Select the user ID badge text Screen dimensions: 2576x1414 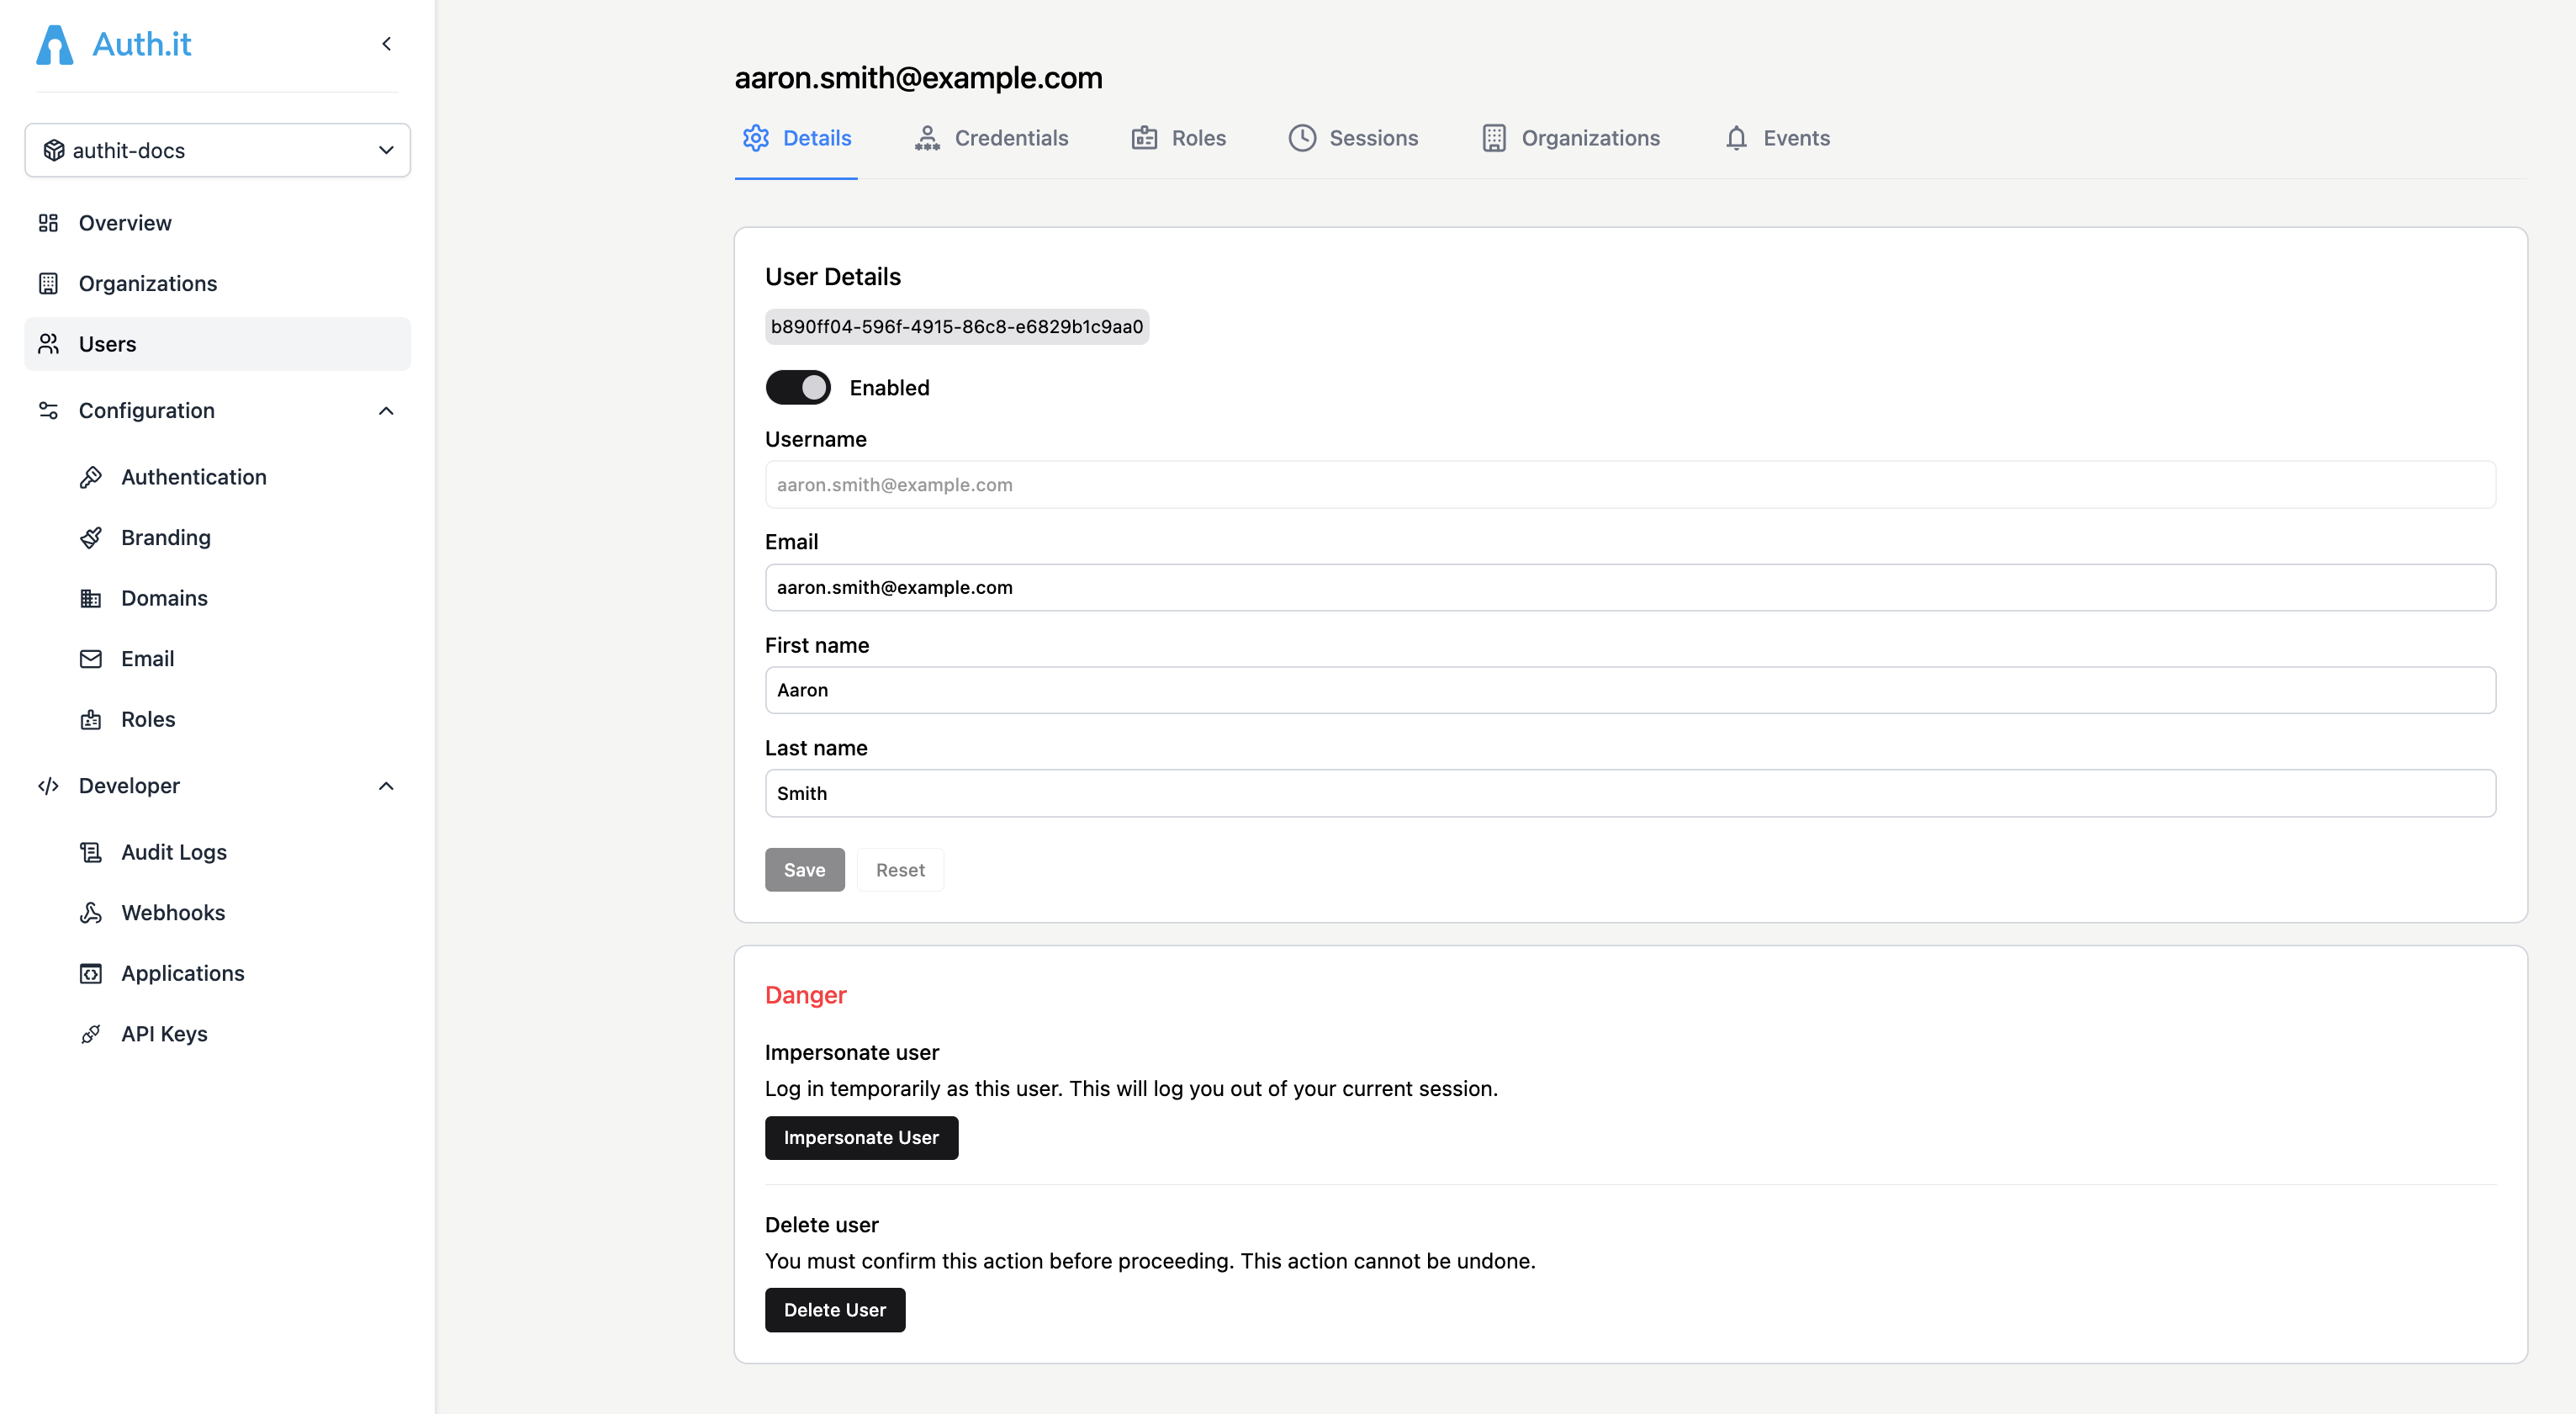(956, 326)
